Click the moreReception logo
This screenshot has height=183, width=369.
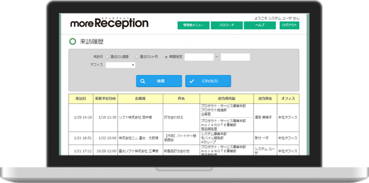point(110,23)
